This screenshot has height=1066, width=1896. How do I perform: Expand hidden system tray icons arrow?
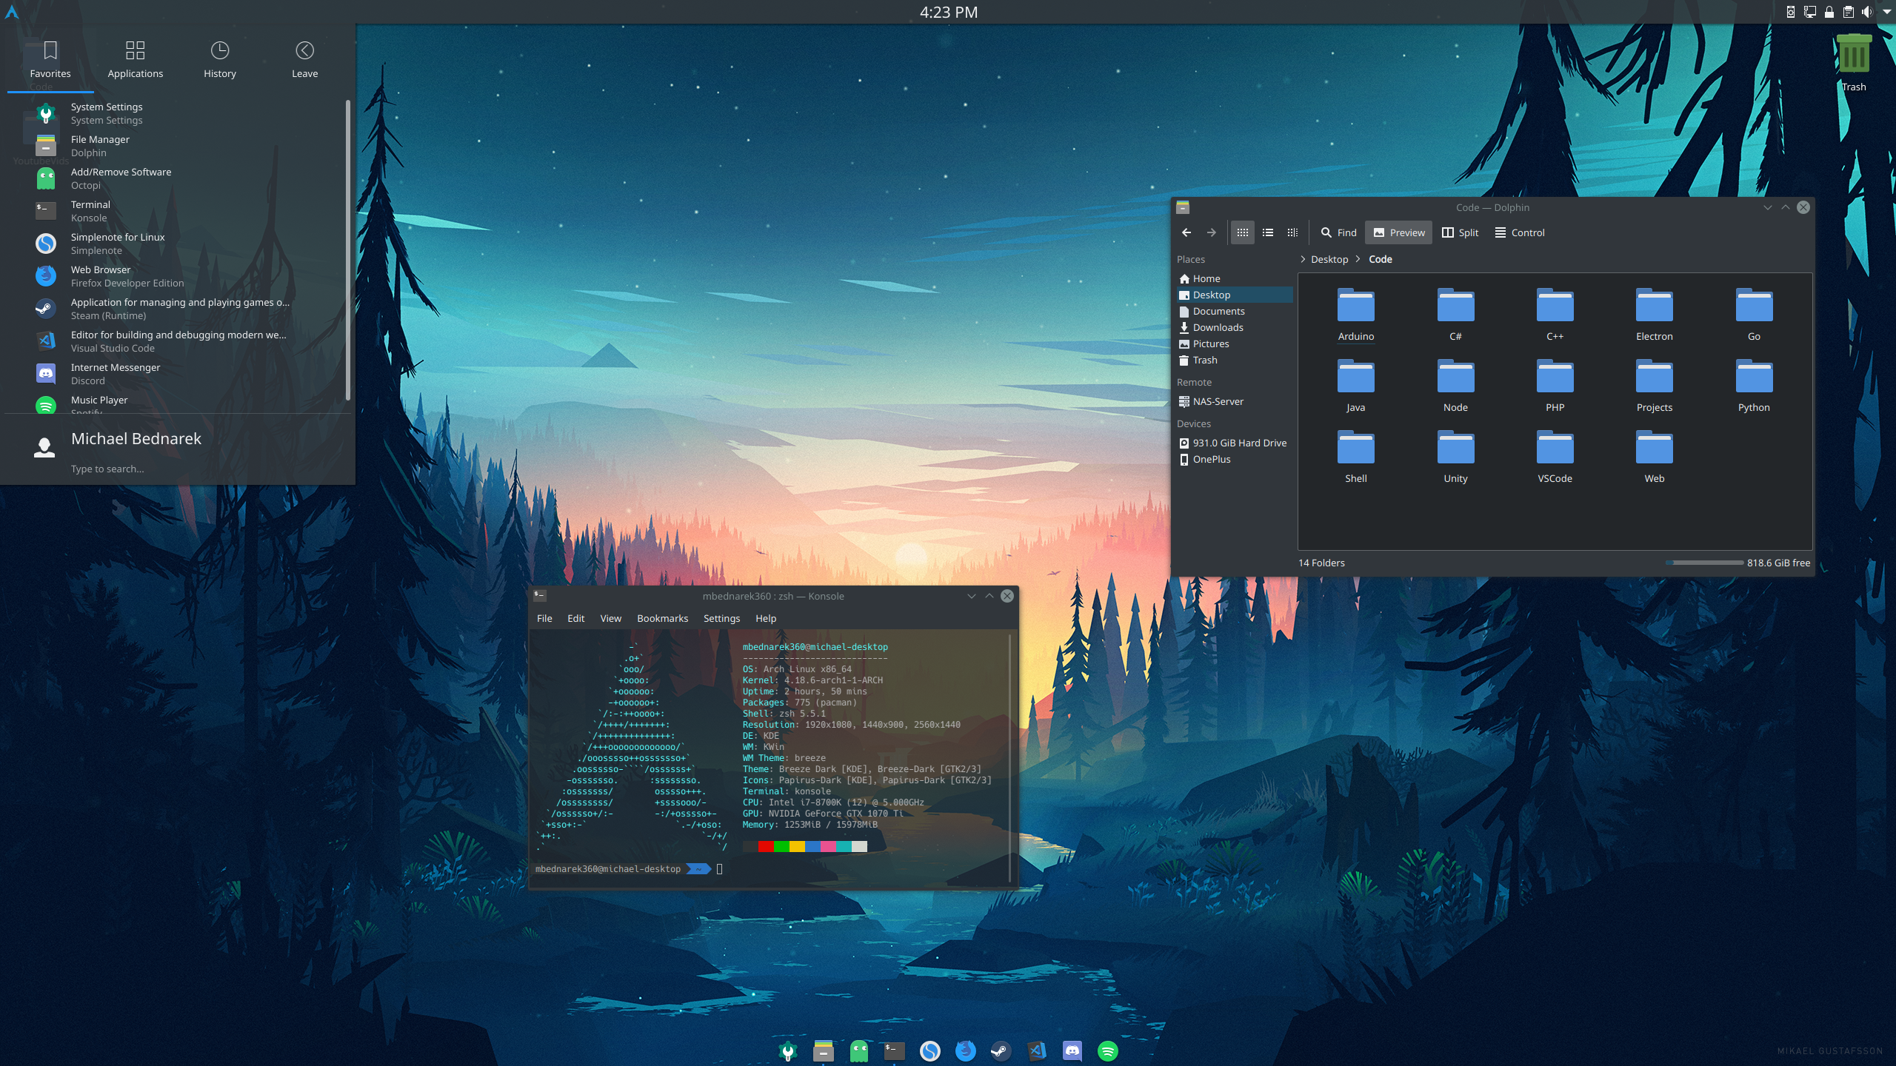pos(1886,12)
